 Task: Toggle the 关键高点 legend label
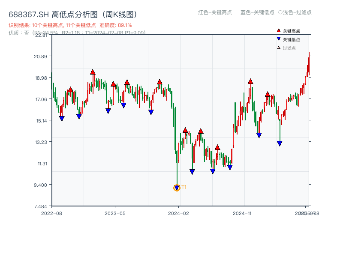point(292,31)
